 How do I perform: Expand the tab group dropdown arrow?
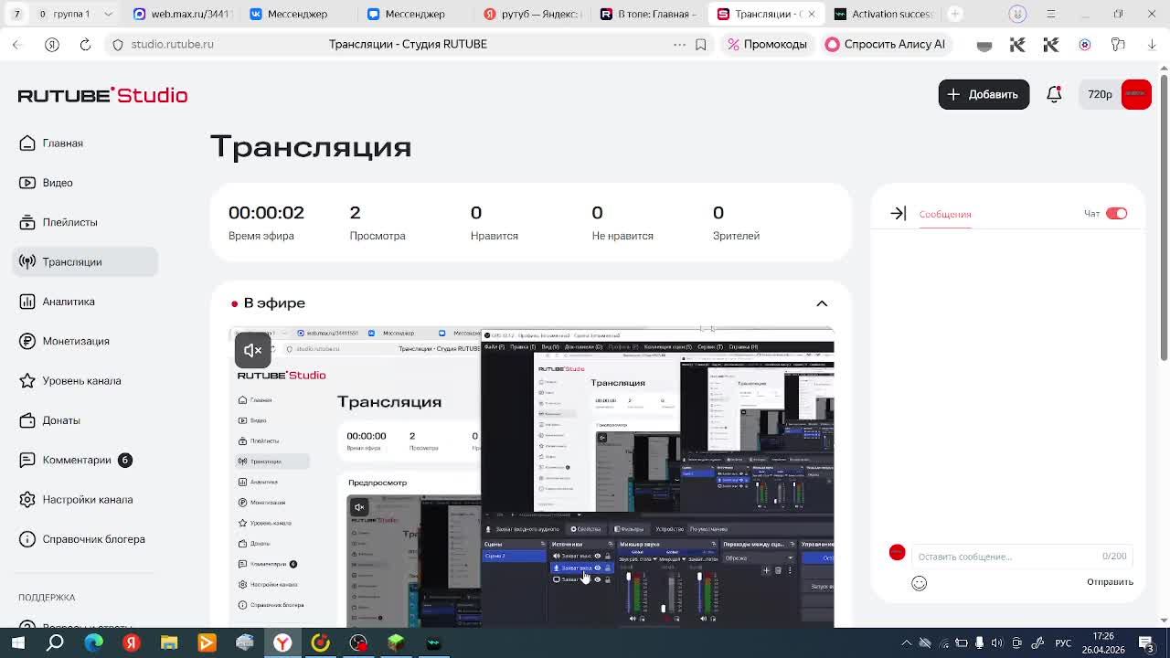[x=109, y=14]
